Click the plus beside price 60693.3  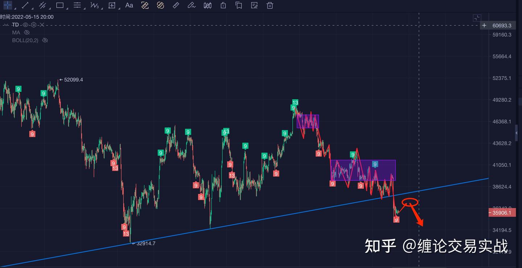point(484,25)
